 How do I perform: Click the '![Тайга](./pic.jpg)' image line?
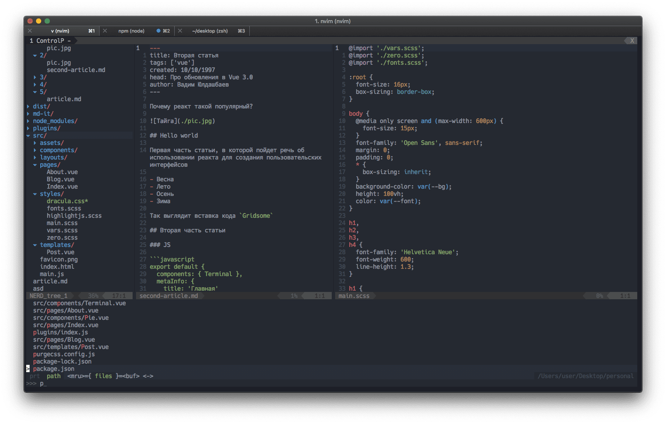tap(182, 121)
